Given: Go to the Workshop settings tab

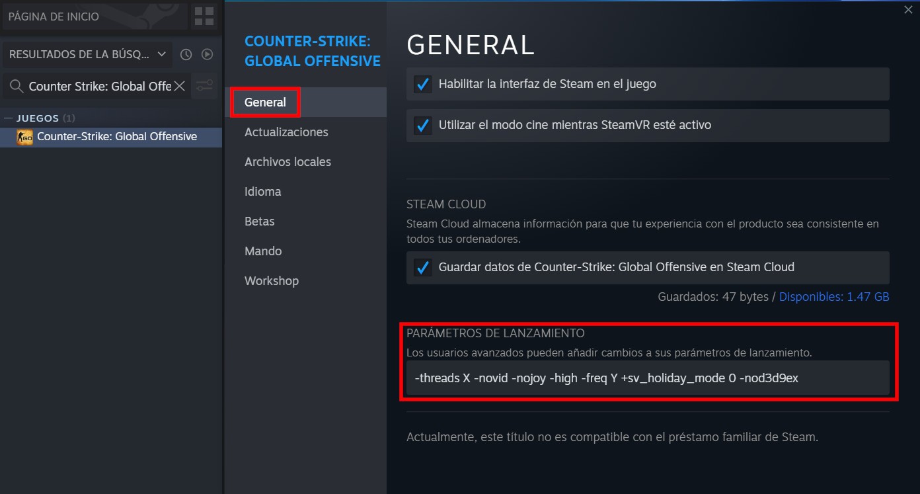Looking at the screenshot, I should click(272, 281).
